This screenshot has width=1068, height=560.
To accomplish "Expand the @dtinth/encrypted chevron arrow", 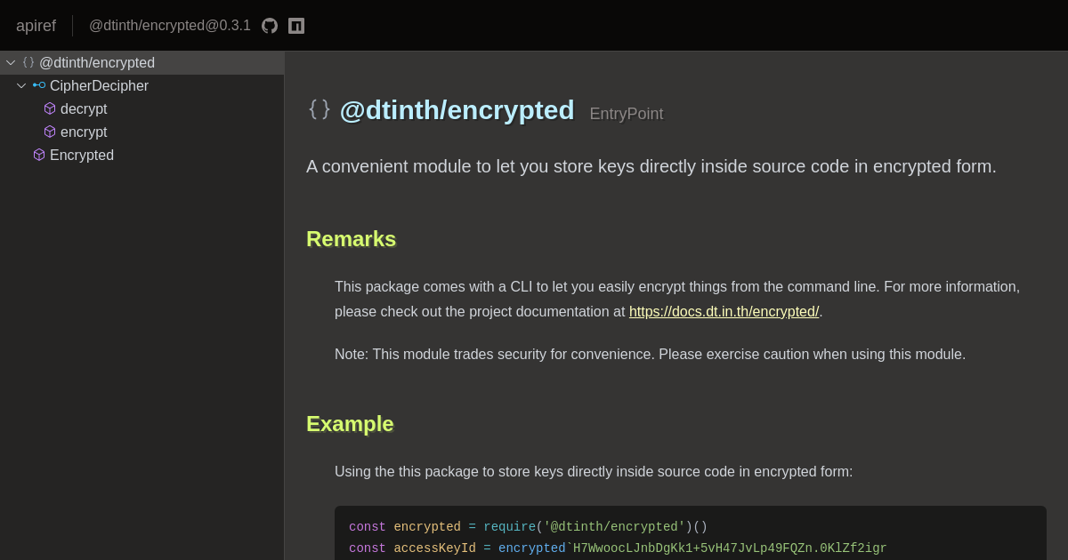I will [x=11, y=62].
